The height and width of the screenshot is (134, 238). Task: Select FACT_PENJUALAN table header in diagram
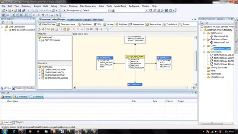(135, 57)
